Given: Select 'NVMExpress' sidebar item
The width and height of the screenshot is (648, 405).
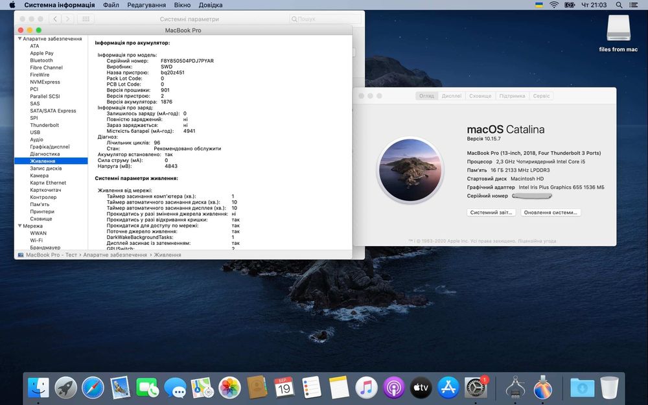Looking at the screenshot, I should [45, 82].
